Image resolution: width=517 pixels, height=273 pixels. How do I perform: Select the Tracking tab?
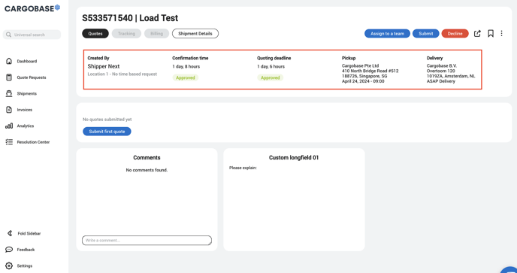126,33
